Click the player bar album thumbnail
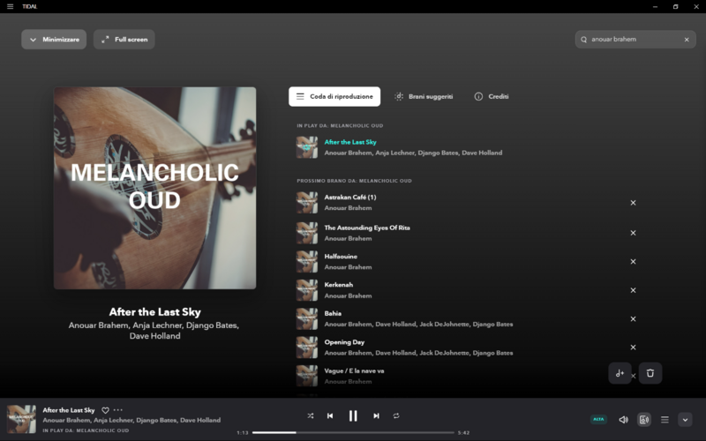 (x=21, y=419)
